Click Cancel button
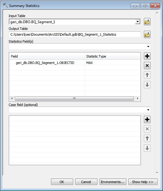The width and height of the screenshot is (163, 191). [x=86, y=182]
